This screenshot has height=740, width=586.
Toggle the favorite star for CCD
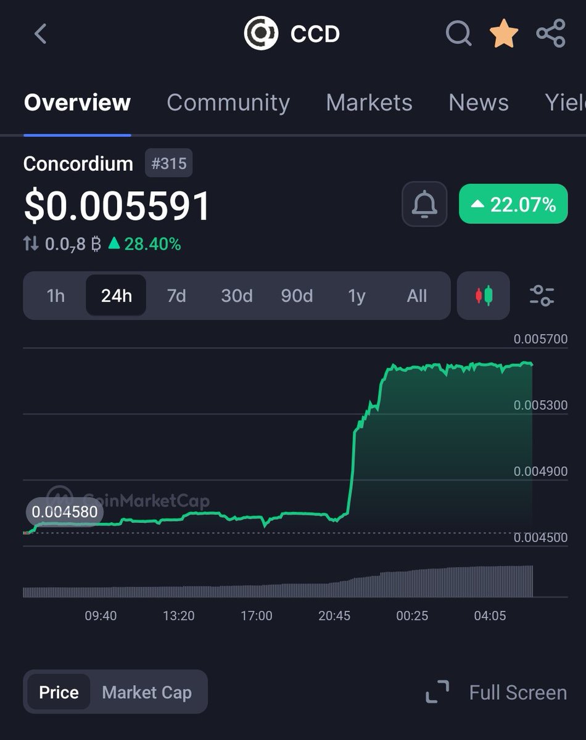504,33
